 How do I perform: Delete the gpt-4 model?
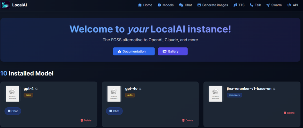(86, 120)
